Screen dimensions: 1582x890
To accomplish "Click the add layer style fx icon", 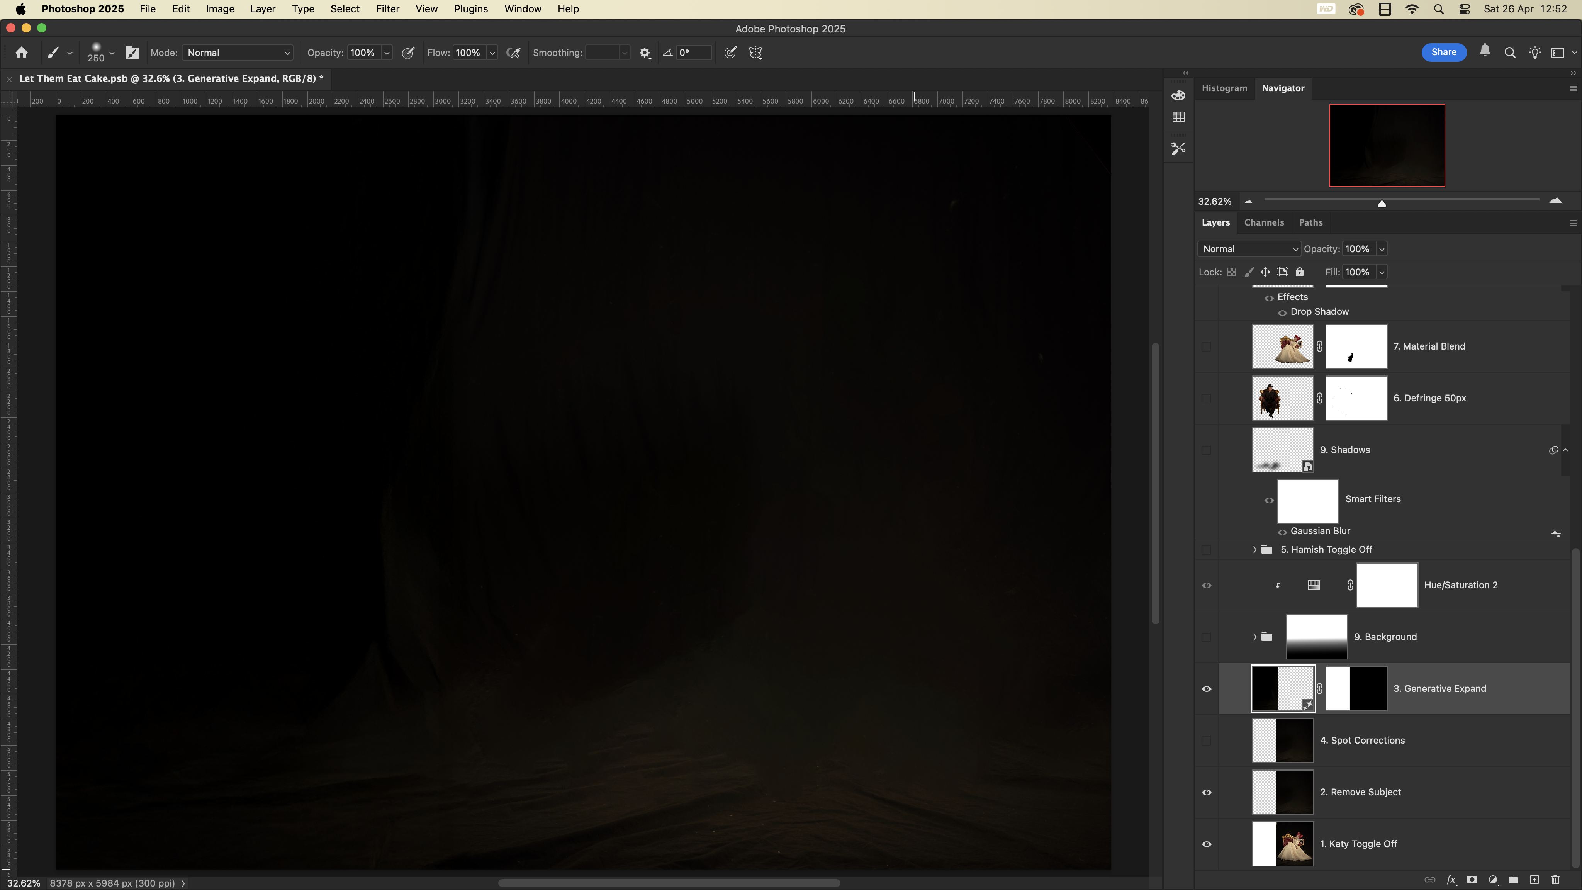I will 1451,880.
